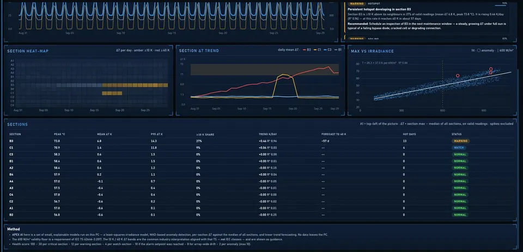Click the SECTION ΔT TREND panel title
Image resolution: width=523 pixels, height=252 pixels.
(x=199, y=51)
